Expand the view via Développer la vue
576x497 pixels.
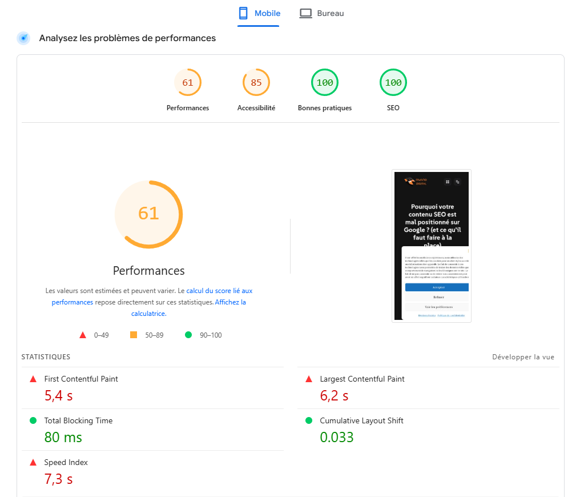pyautogui.click(x=522, y=356)
